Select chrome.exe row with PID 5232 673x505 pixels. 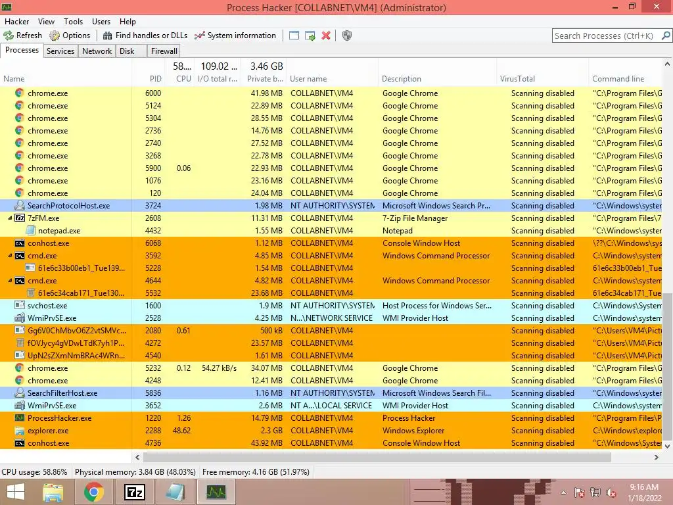click(x=331, y=368)
